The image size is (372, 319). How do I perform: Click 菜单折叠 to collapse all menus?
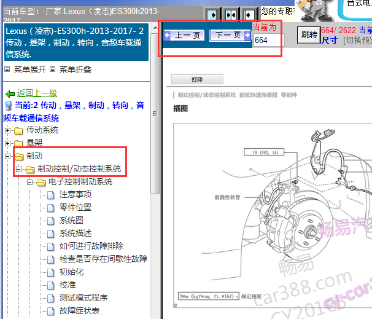(76, 69)
